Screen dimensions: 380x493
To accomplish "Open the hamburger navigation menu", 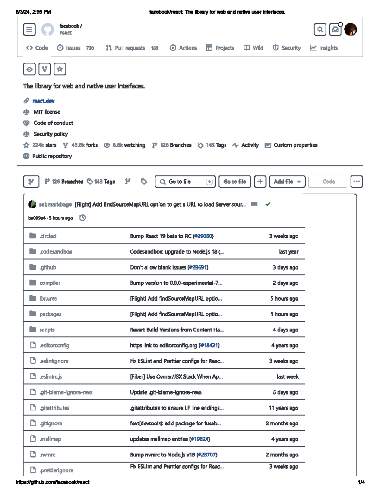I will 29,30.
